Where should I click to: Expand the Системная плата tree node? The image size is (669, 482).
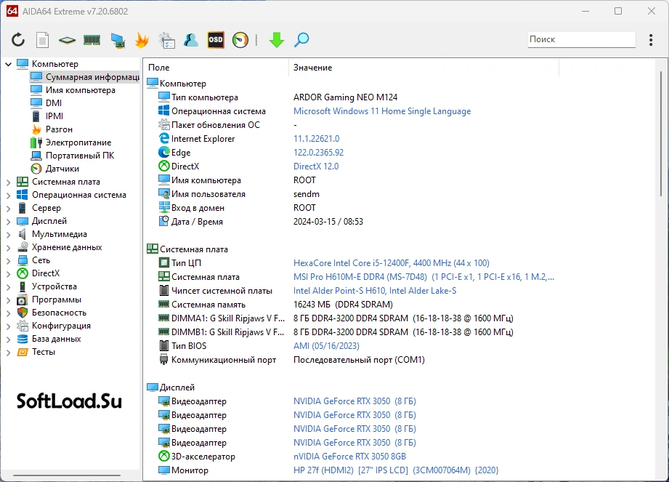click(x=8, y=182)
